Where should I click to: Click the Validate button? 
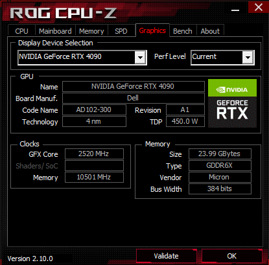(x=166, y=256)
